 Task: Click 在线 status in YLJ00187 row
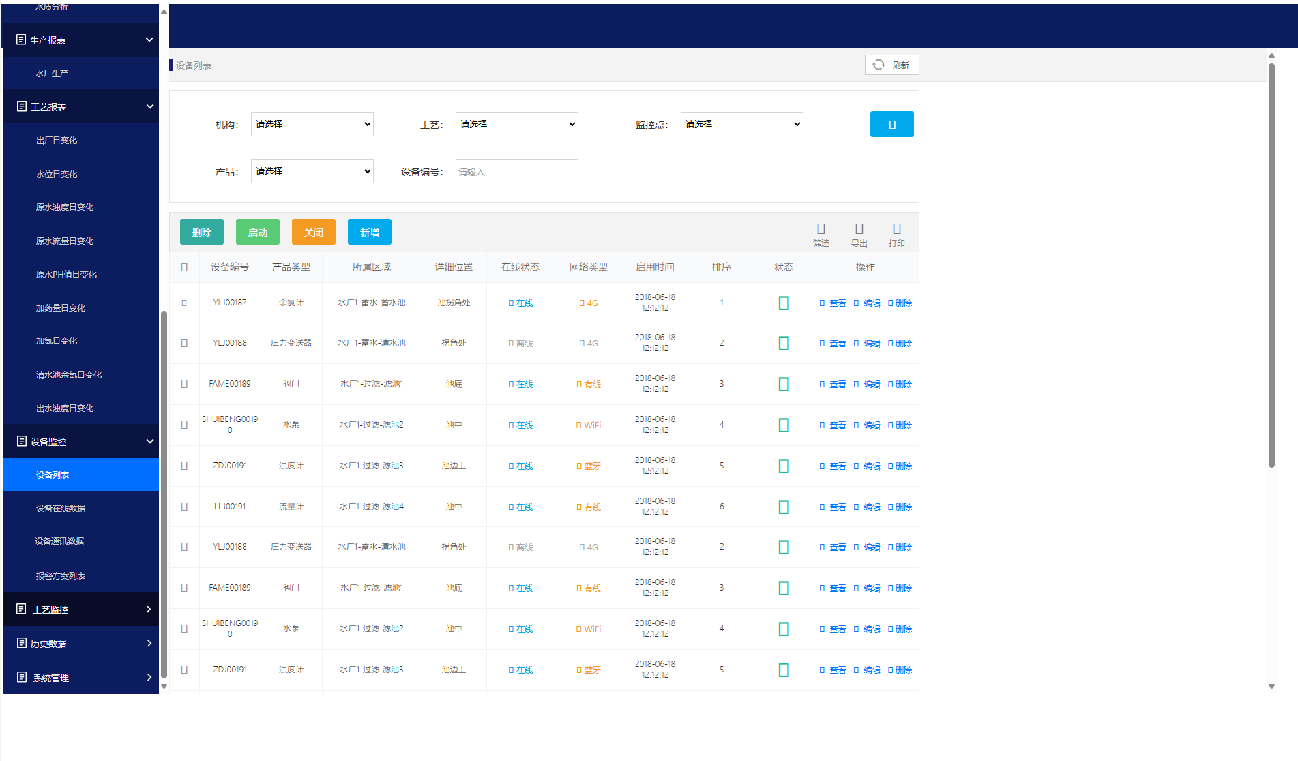[520, 303]
